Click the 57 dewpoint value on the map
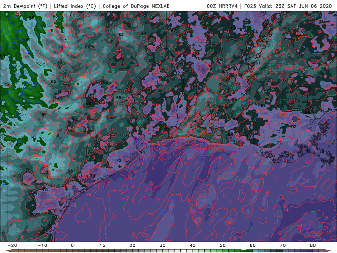Viewport: 337px width, 253px height. tap(19, 144)
